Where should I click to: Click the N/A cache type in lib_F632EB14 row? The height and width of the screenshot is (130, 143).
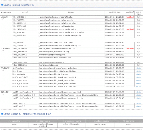click(x=139, y=20)
